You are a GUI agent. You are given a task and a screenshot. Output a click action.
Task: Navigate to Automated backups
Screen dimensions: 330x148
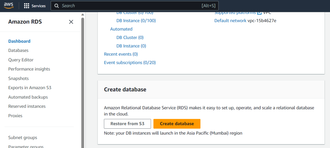(28, 97)
